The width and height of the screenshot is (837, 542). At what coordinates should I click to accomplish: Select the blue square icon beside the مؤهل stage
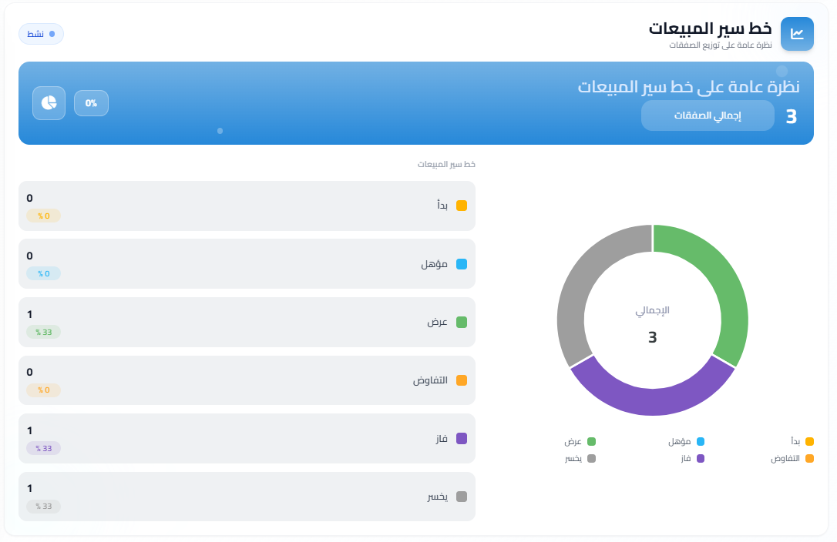tap(461, 263)
